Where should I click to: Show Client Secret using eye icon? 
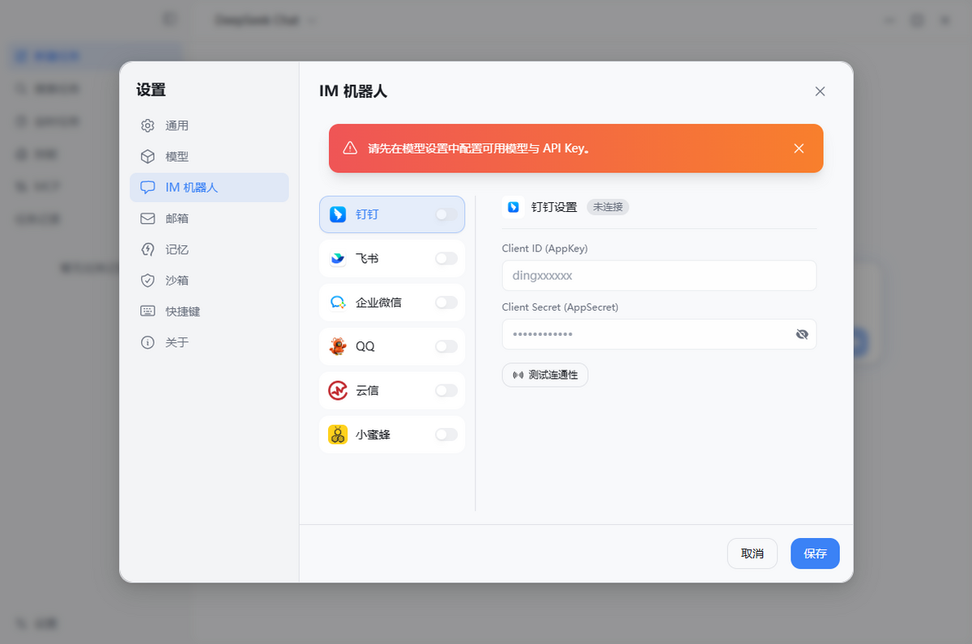tap(802, 334)
